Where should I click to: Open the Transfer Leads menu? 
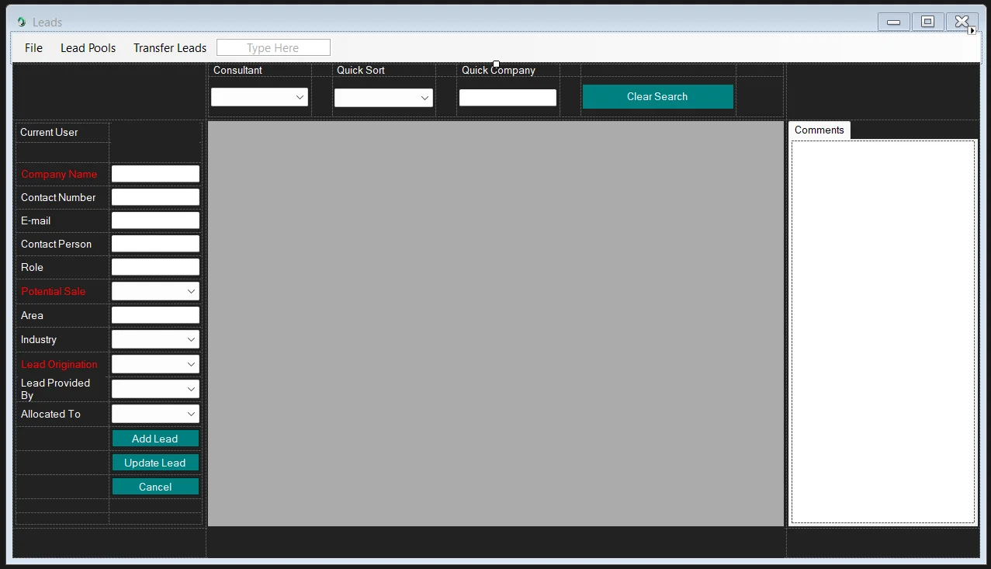[169, 47]
